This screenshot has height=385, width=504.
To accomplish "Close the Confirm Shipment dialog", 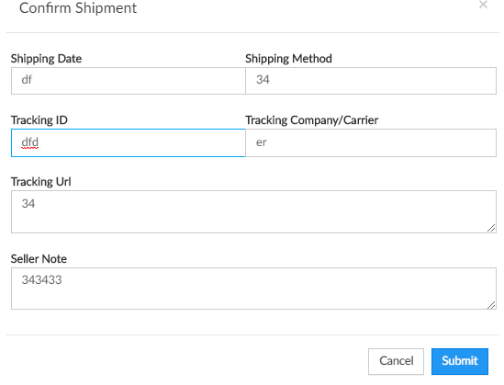I will (x=483, y=5).
